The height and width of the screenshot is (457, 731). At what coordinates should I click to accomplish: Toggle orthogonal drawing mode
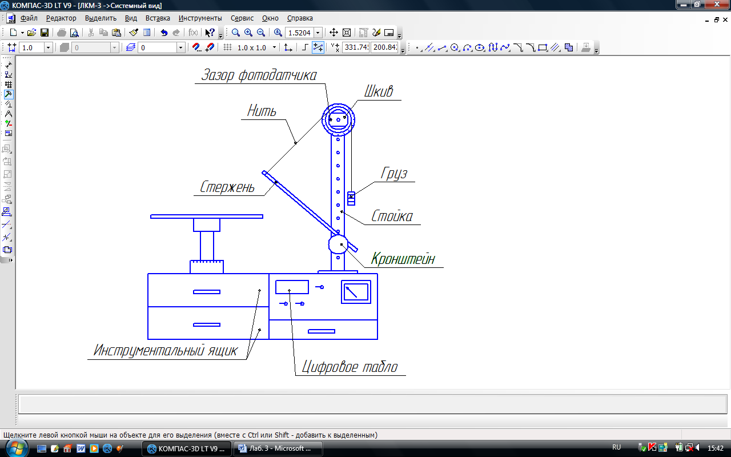point(306,47)
